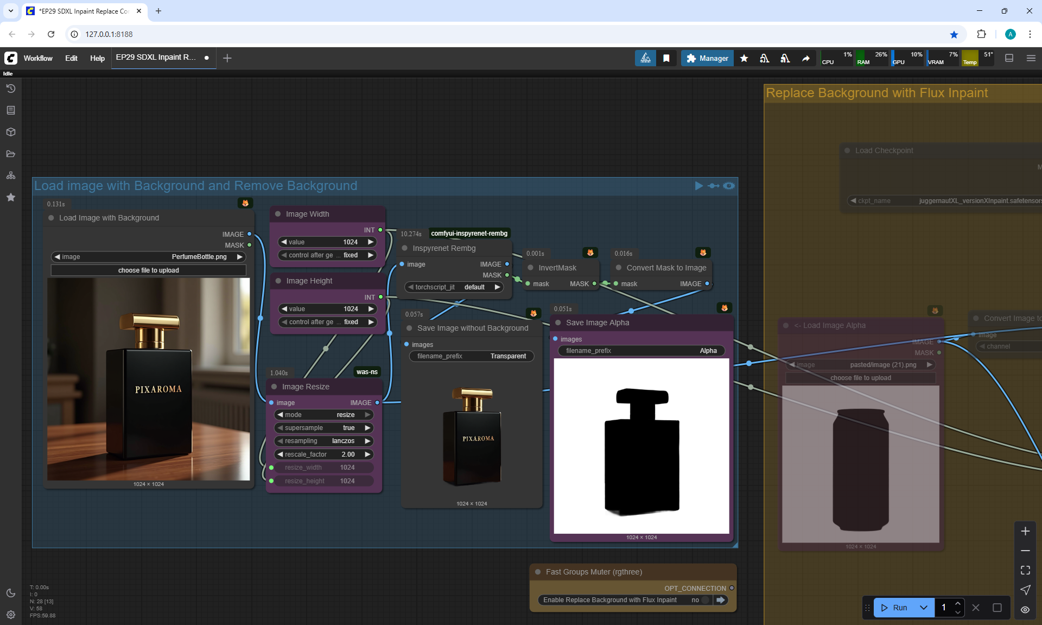Open Run button dropdown arrow
The width and height of the screenshot is (1042, 625).
pyautogui.click(x=923, y=608)
